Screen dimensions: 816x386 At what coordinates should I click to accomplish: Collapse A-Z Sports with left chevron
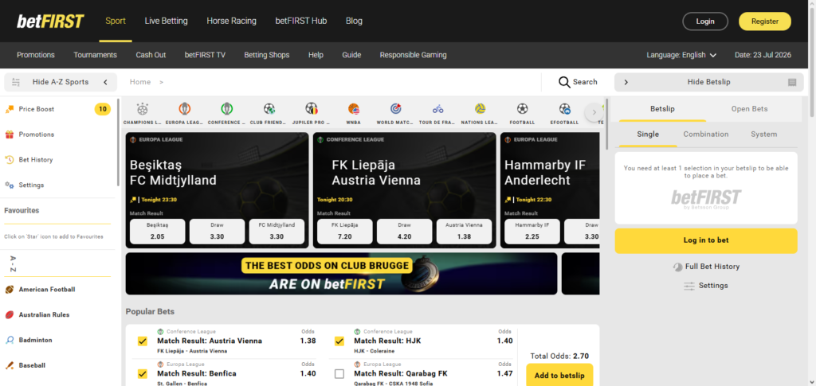105,82
